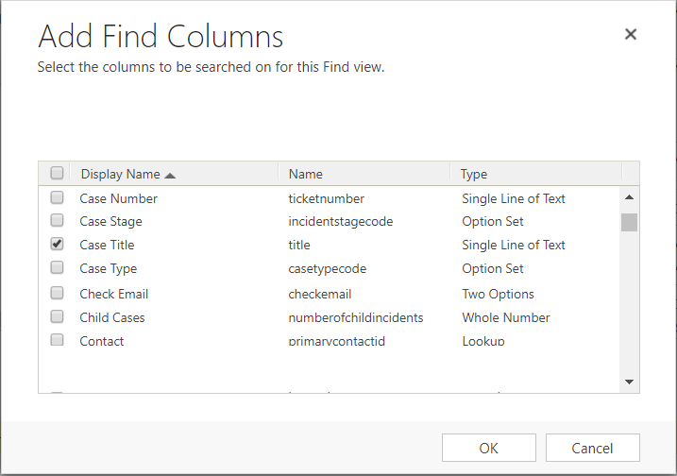The width and height of the screenshot is (677, 476).
Task: Select the Case Type display name
Action: (109, 268)
